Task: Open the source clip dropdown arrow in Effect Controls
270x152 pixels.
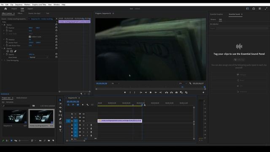Action: (x=29, y=19)
